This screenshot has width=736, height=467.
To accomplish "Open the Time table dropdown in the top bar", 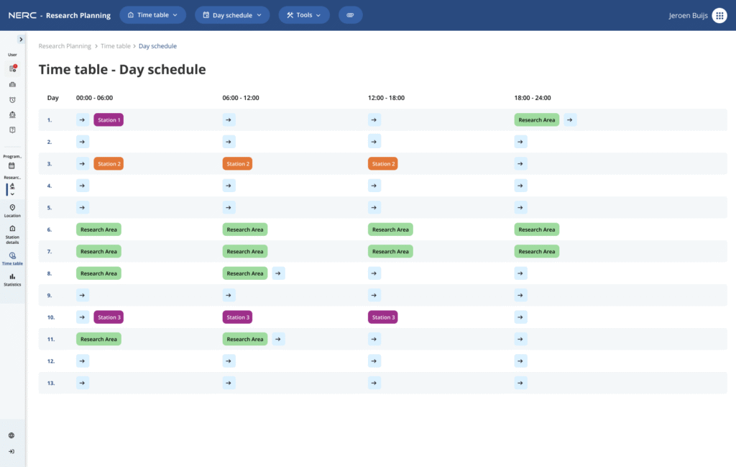I will point(152,14).
